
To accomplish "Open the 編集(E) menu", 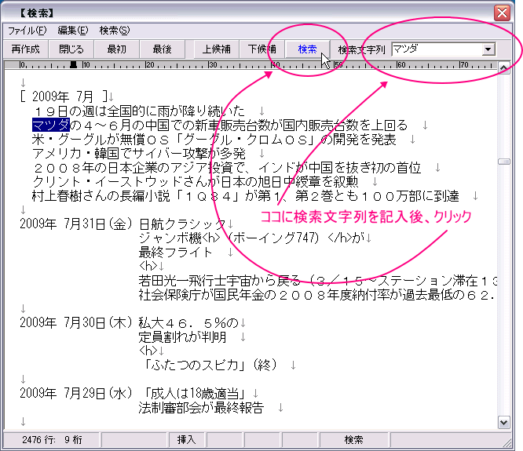I will (x=72, y=31).
